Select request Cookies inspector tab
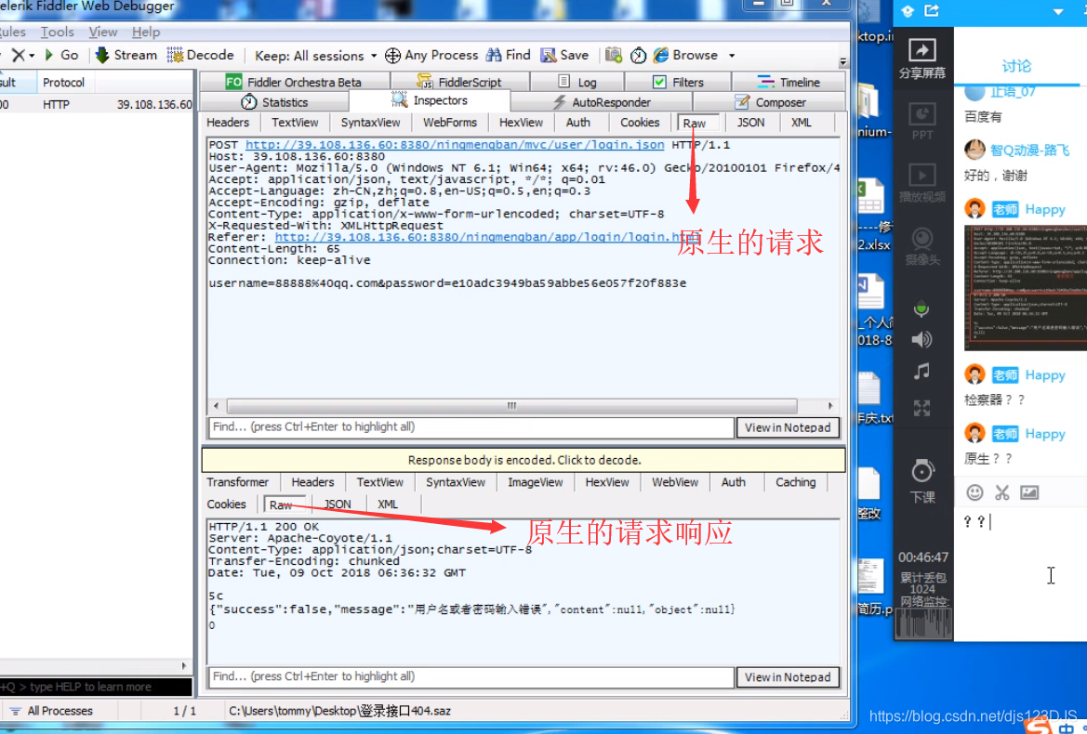The image size is (1087, 734). [639, 123]
